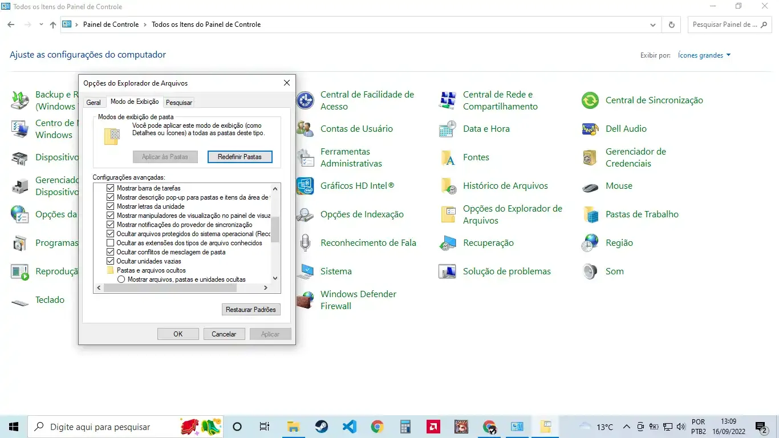Open Central de Rede e Compartilhamento icon

click(448, 100)
